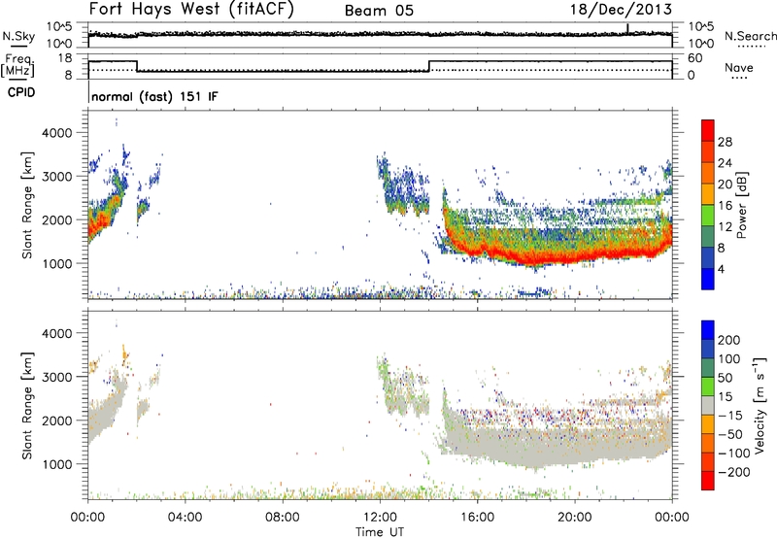
Task: Select the 'Freq. [MHz]' axis label
Action: click(x=19, y=66)
